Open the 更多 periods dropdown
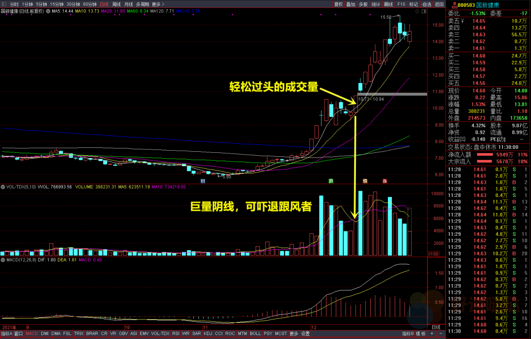 [x=158, y=4]
